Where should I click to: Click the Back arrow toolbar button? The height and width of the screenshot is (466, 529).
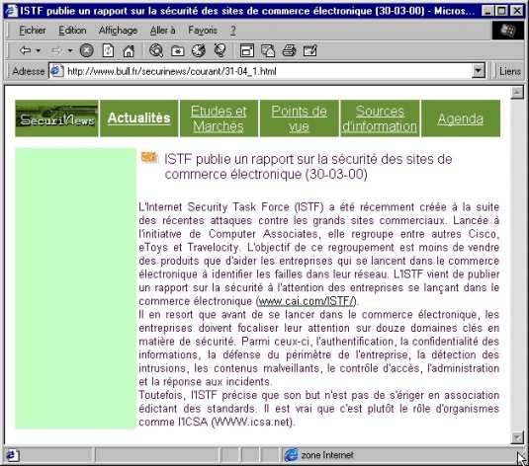(26, 50)
